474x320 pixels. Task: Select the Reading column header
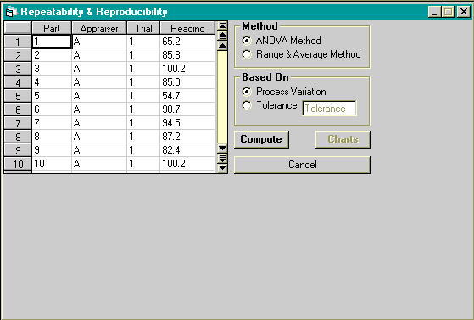point(187,29)
